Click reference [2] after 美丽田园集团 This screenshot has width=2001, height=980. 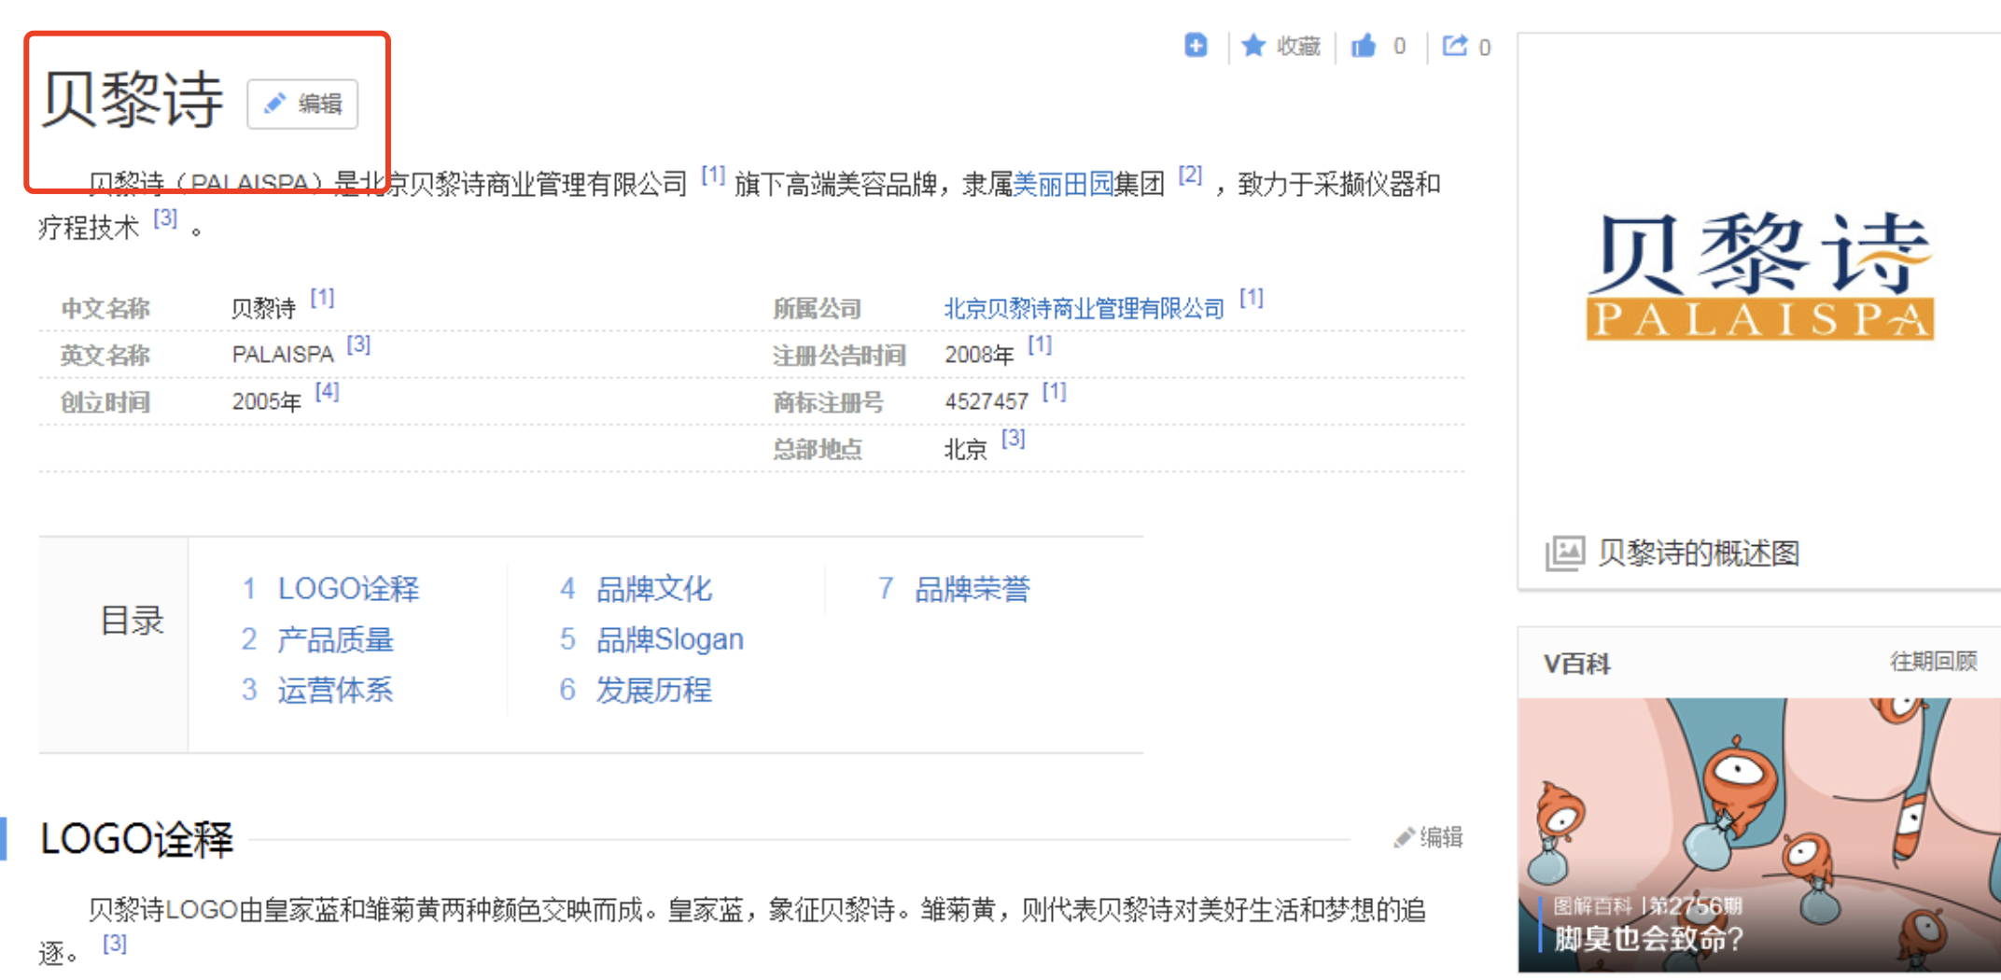coord(1190,175)
